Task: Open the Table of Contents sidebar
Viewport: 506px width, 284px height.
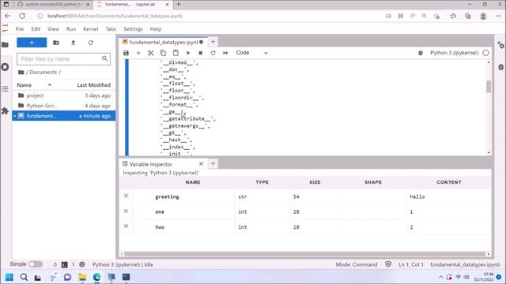Action: [x=6, y=89]
